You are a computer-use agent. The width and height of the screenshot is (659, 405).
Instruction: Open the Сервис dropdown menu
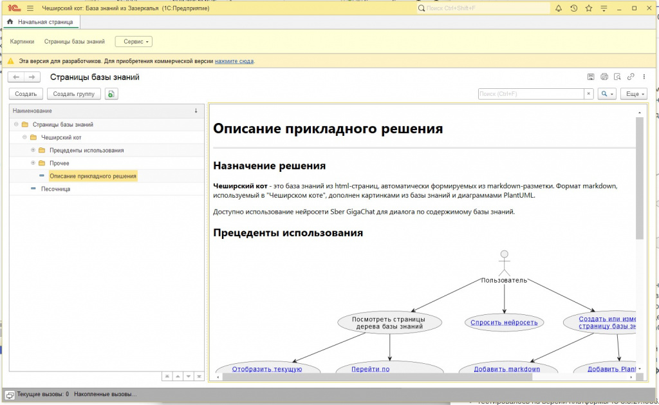[134, 42]
